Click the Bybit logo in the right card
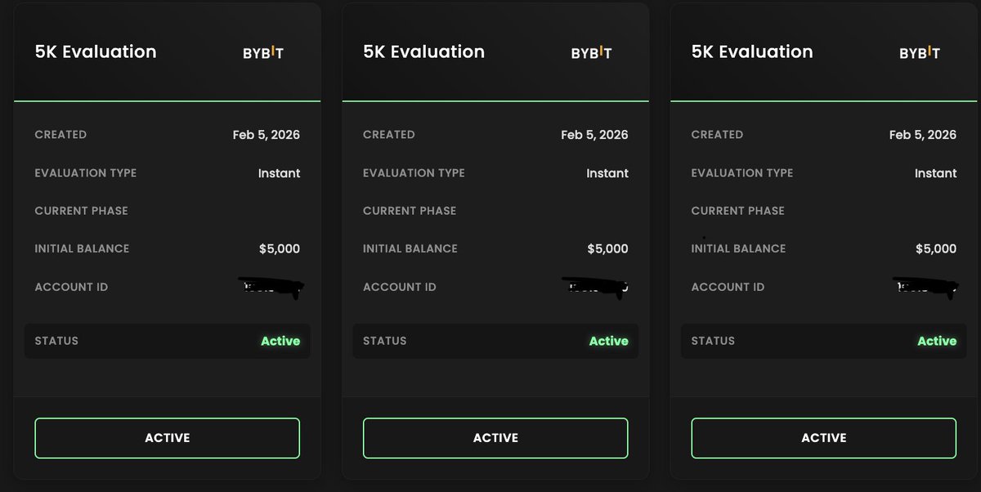The image size is (981, 492). tap(920, 52)
